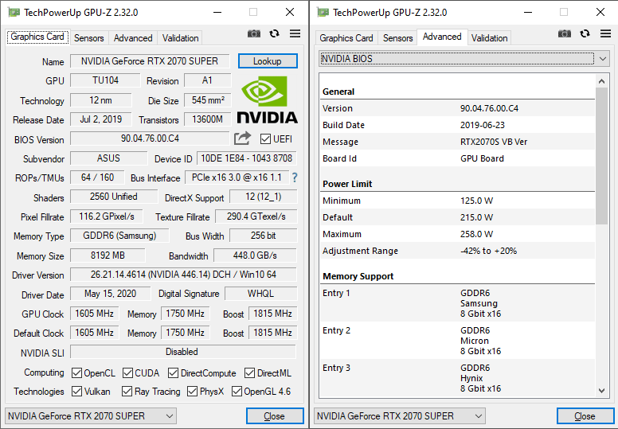618x429 pixels.
Task: Toggle the DirectCompute checkbox
Action: (x=173, y=372)
